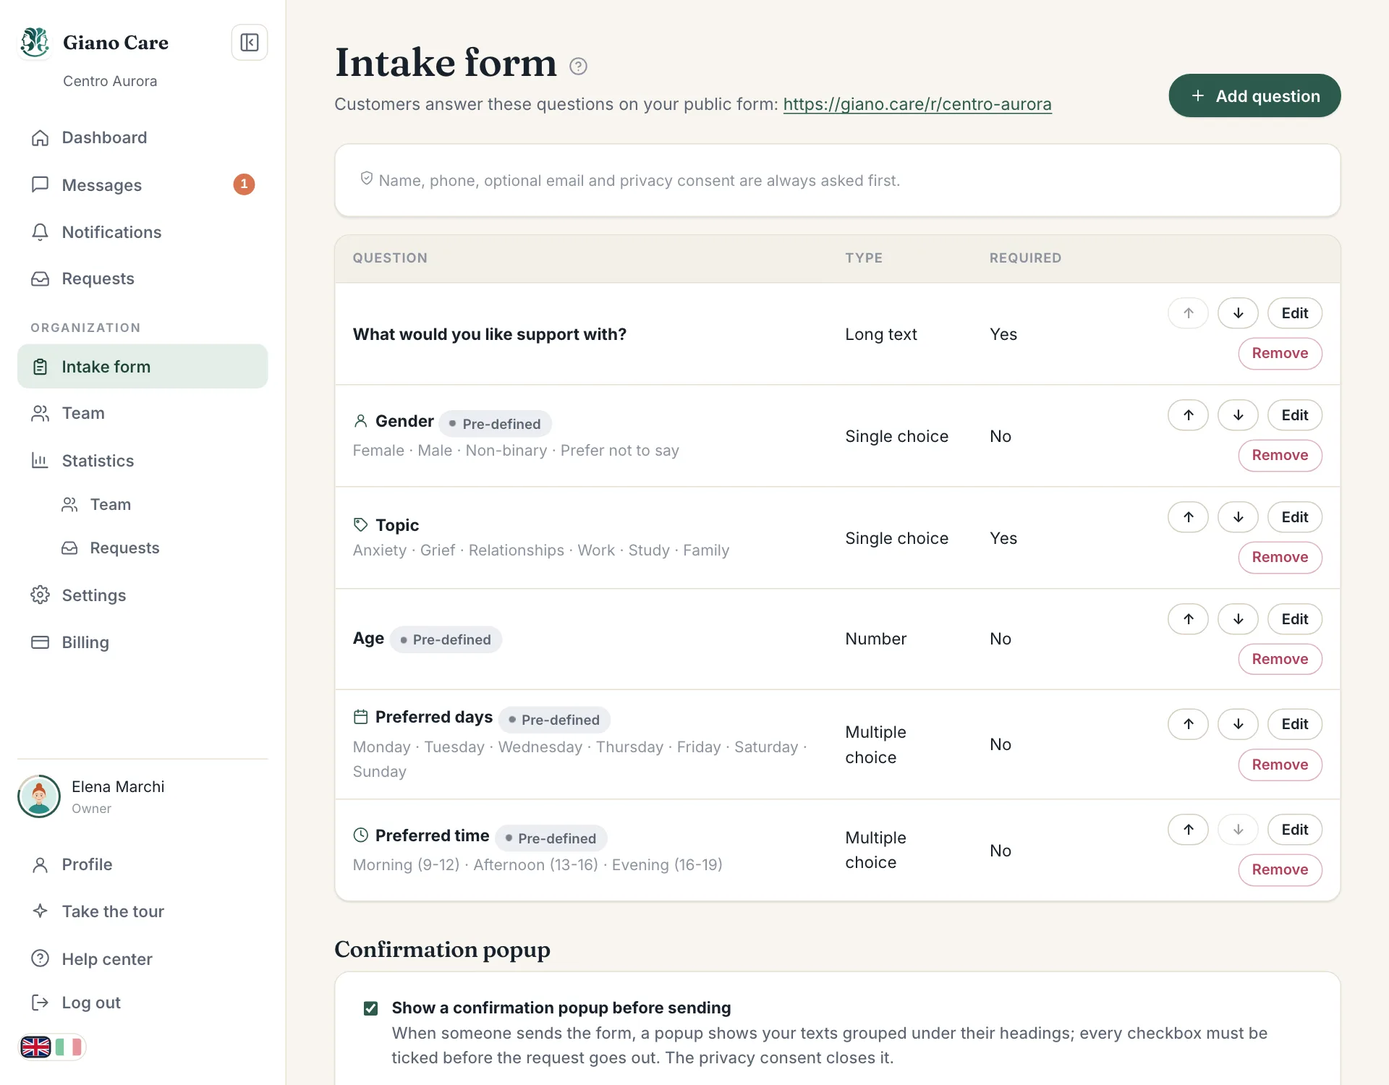Open Team under Organization
Screen dimensions: 1389x1085
(143, 413)
